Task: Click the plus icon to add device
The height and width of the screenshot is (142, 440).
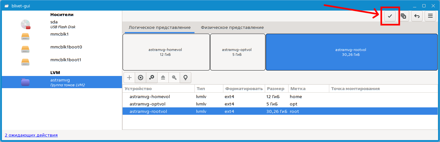Action: [x=129, y=77]
